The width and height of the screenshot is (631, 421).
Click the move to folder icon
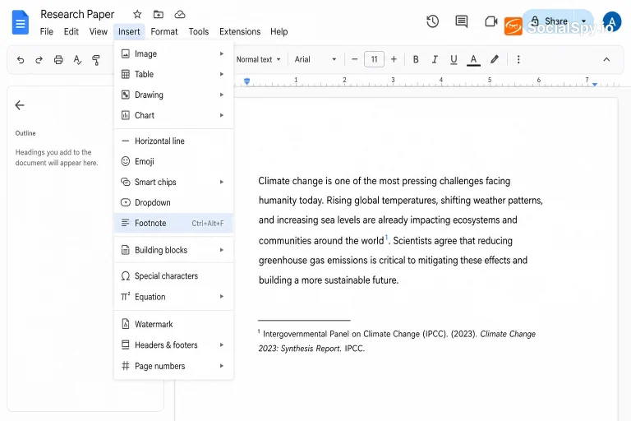(159, 15)
